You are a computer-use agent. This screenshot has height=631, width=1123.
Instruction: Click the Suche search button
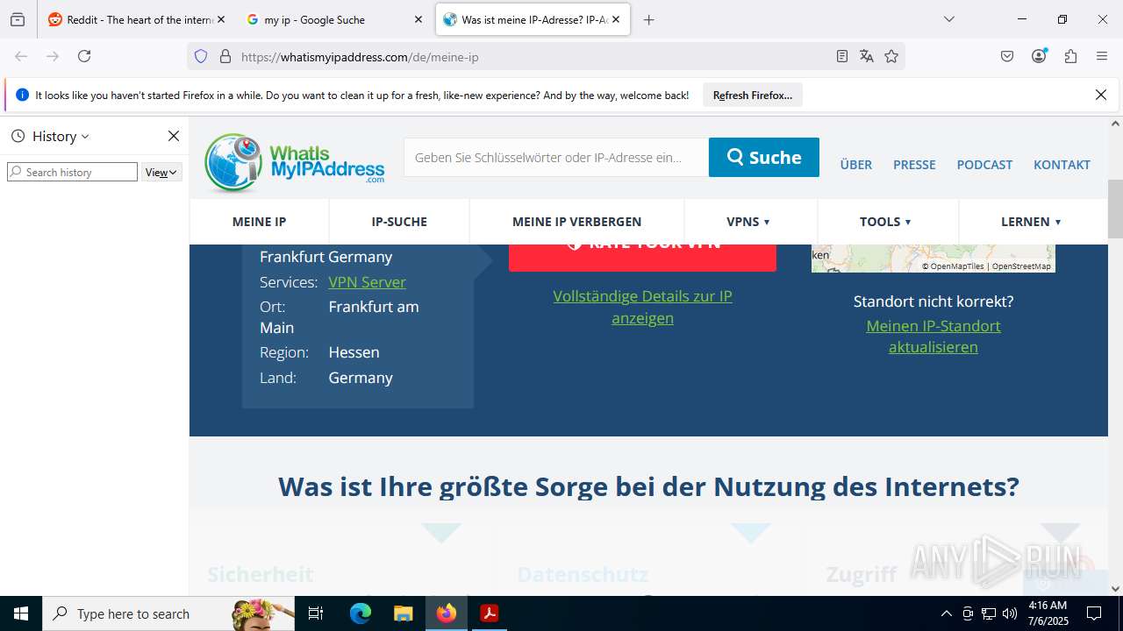764,157
